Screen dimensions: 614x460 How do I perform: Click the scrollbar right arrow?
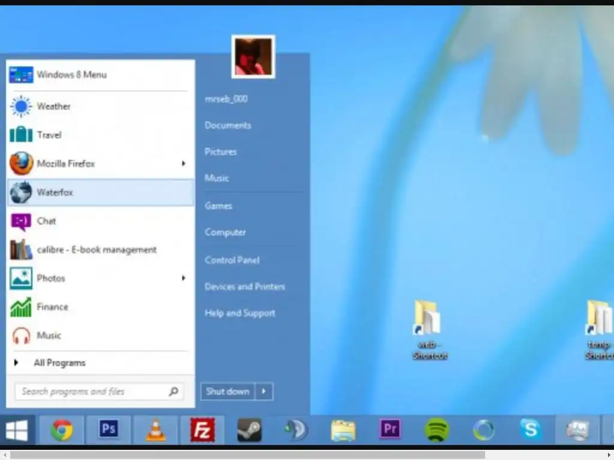click(609, 455)
